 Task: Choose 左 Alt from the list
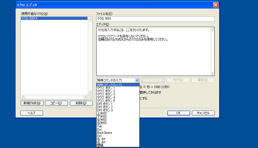(101, 139)
